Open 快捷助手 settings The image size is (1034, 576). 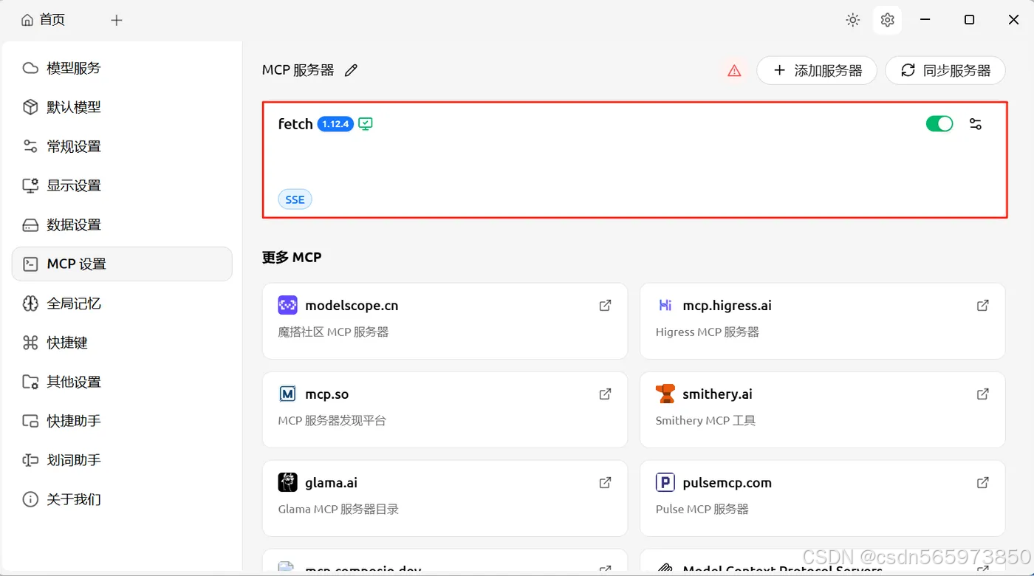point(122,421)
